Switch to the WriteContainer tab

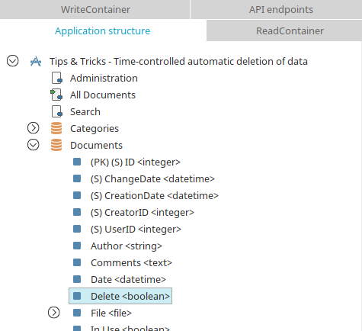tap(95, 9)
